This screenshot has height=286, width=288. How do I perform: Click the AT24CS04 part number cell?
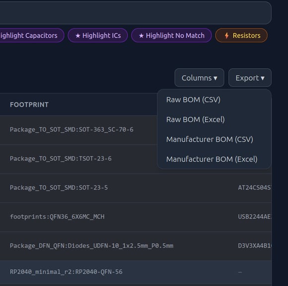click(255, 188)
